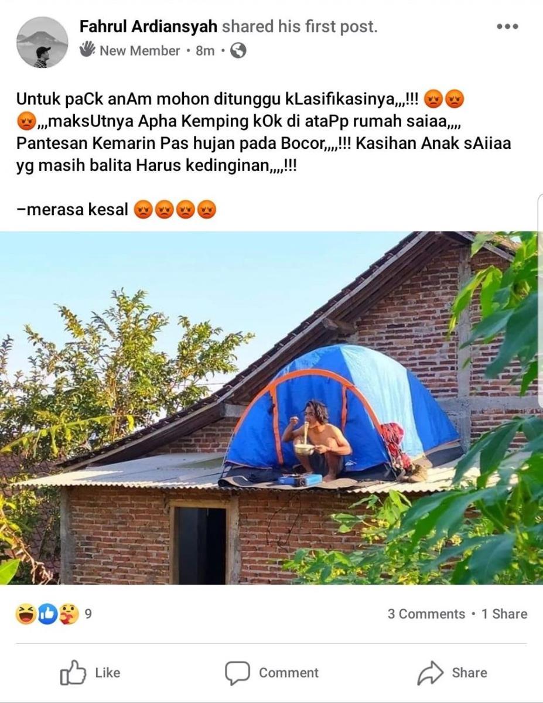The image size is (543, 703).
Task: Click Fahrul Ardiansyah's profile picture
Action: click(42, 42)
